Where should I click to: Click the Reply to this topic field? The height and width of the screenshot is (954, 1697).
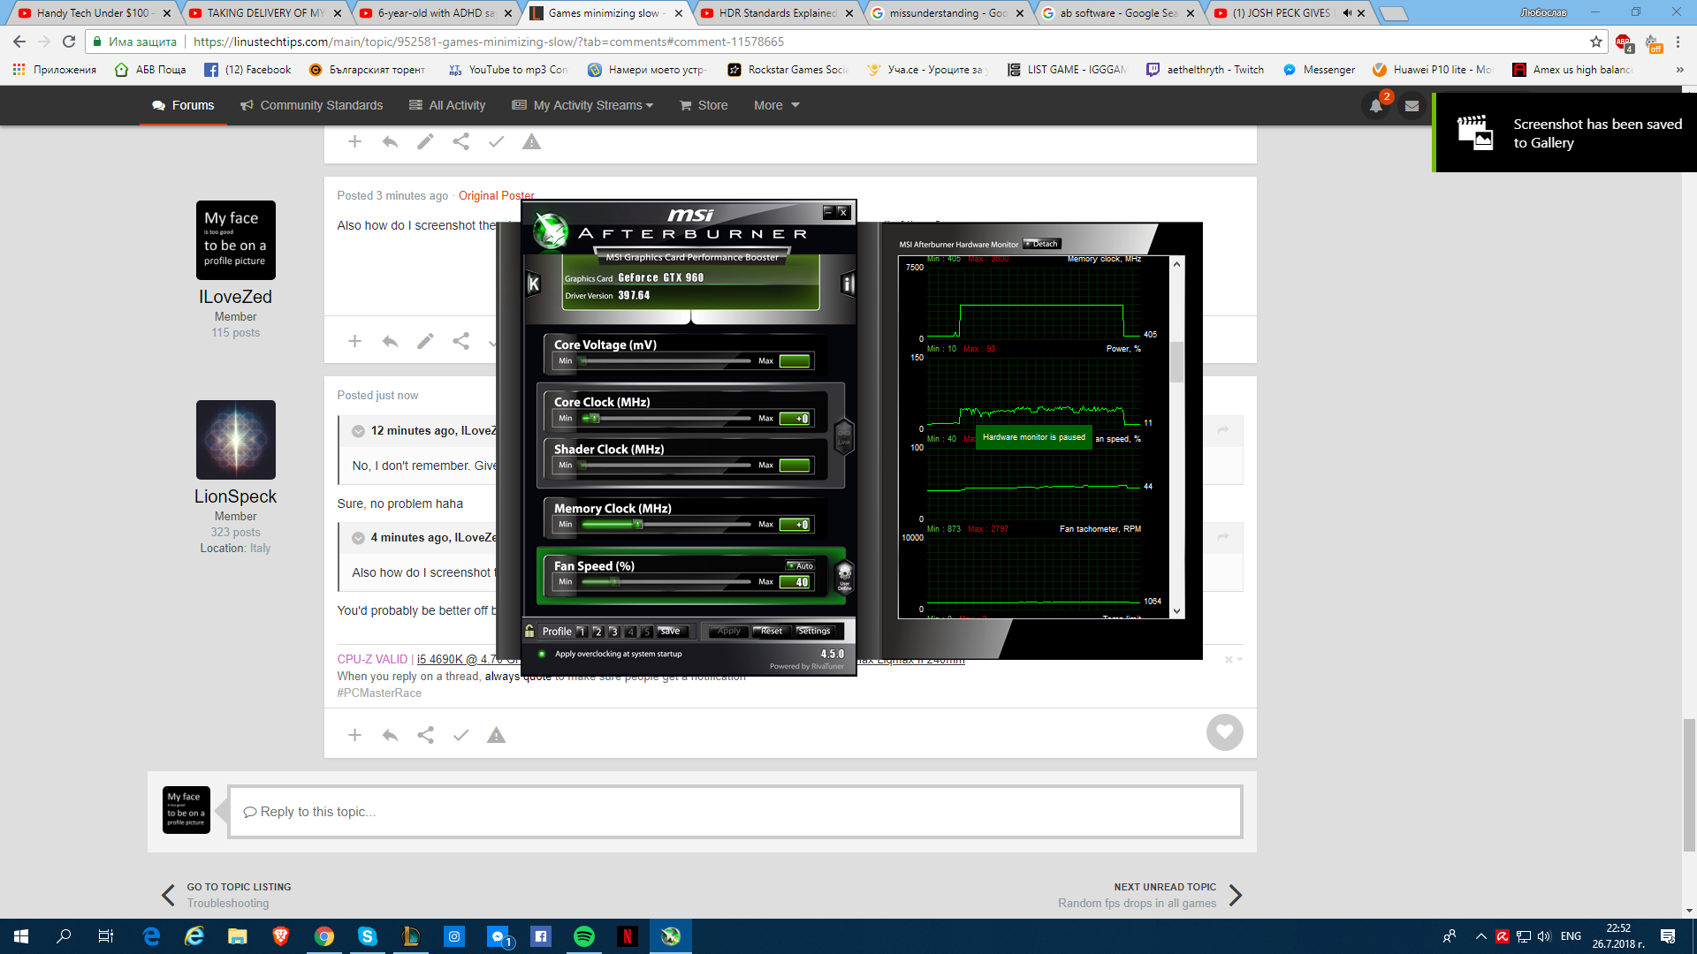735,812
